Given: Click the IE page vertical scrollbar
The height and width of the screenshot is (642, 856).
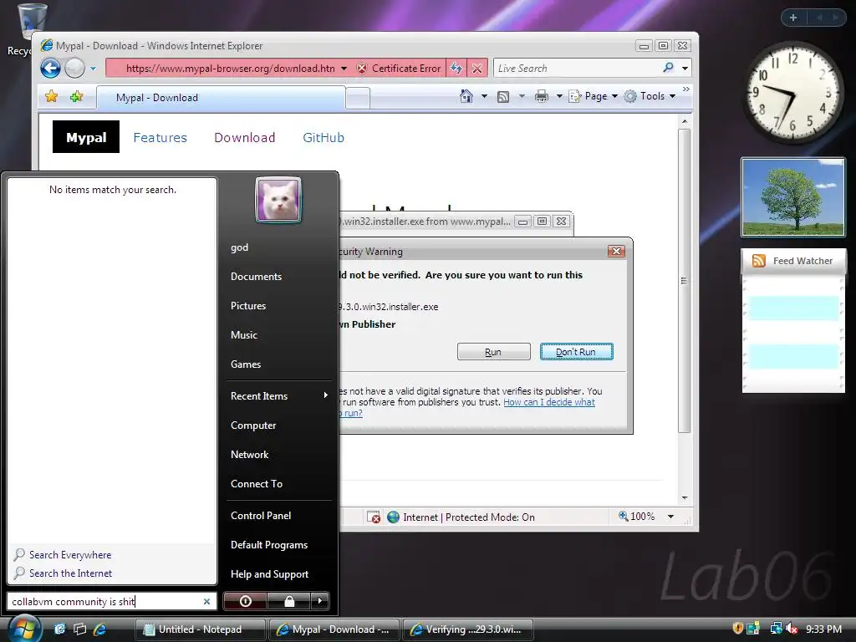Looking at the screenshot, I should pos(684,281).
